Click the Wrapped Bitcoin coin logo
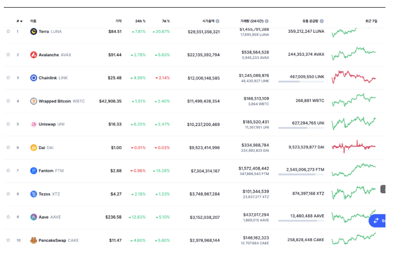 tap(33, 101)
